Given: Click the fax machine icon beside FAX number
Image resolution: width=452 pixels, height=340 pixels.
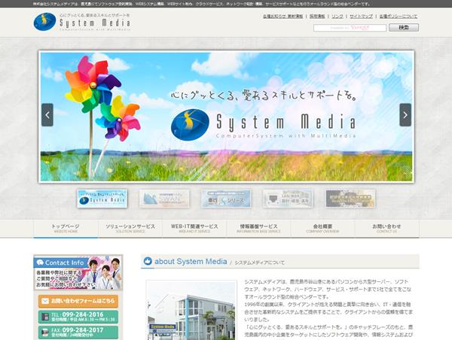Looking at the screenshot, I should click(45, 332).
